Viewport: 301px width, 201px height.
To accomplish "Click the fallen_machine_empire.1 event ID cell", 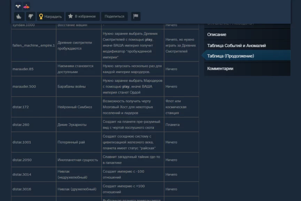I will [x=33, y=45].
